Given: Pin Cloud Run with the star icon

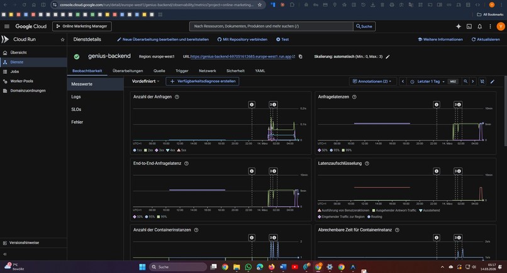Looking at the screenshot, I should click(x=62, y=40).
